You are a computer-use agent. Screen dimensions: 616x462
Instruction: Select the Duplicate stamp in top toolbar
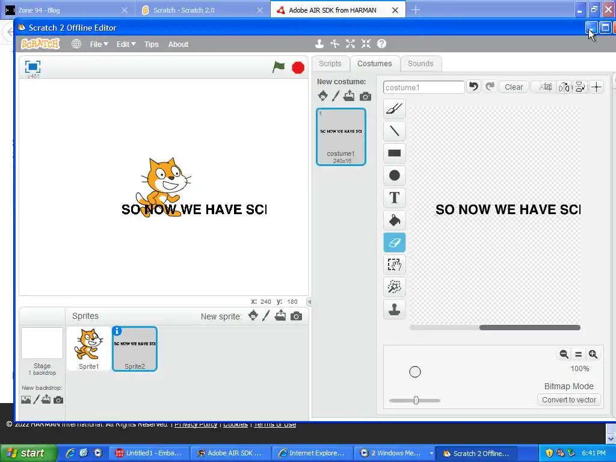[x=319, y=44]
